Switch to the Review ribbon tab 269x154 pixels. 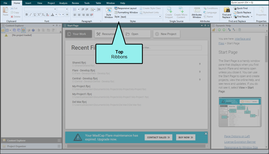coord(75,3)
